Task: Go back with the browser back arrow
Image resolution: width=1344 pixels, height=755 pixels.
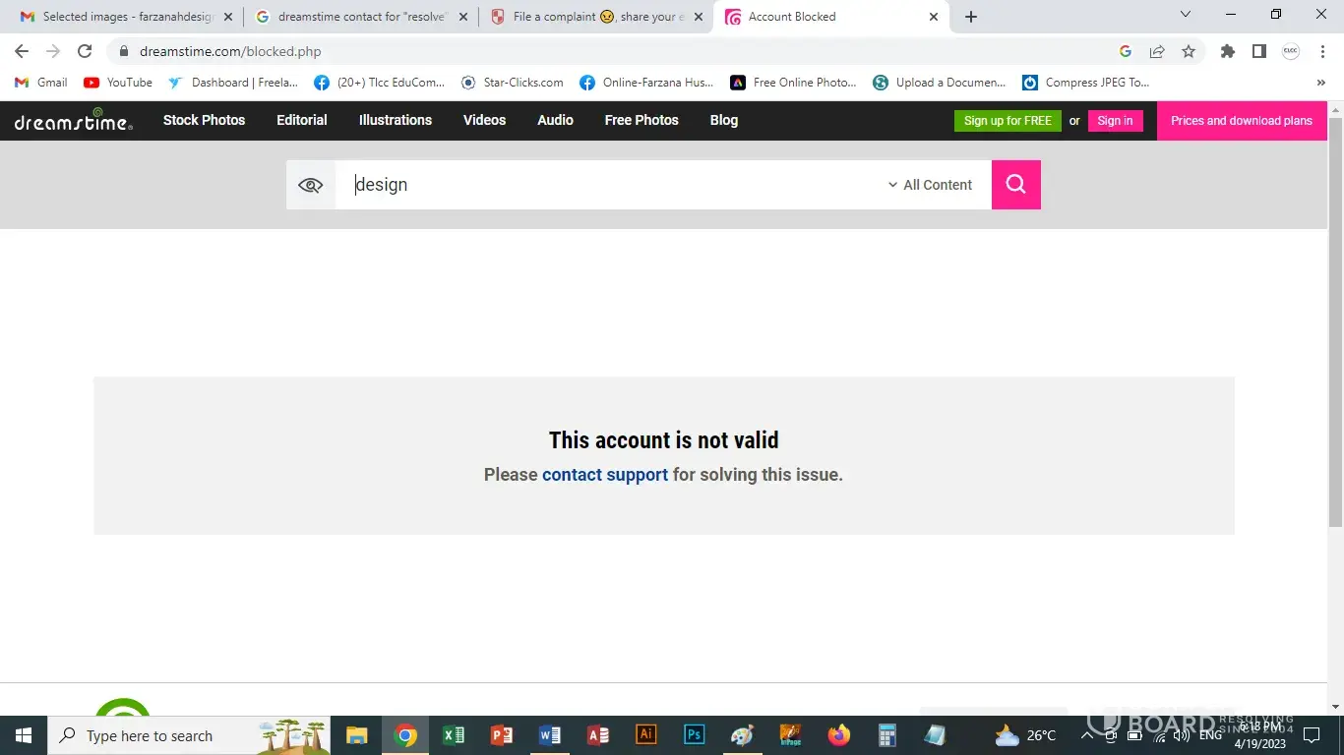Action: coord(22,51)
